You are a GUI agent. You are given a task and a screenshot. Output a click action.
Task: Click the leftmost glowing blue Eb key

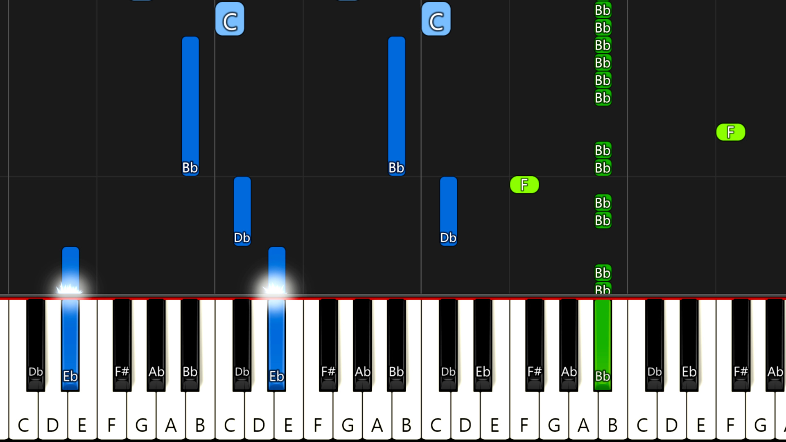70,345
